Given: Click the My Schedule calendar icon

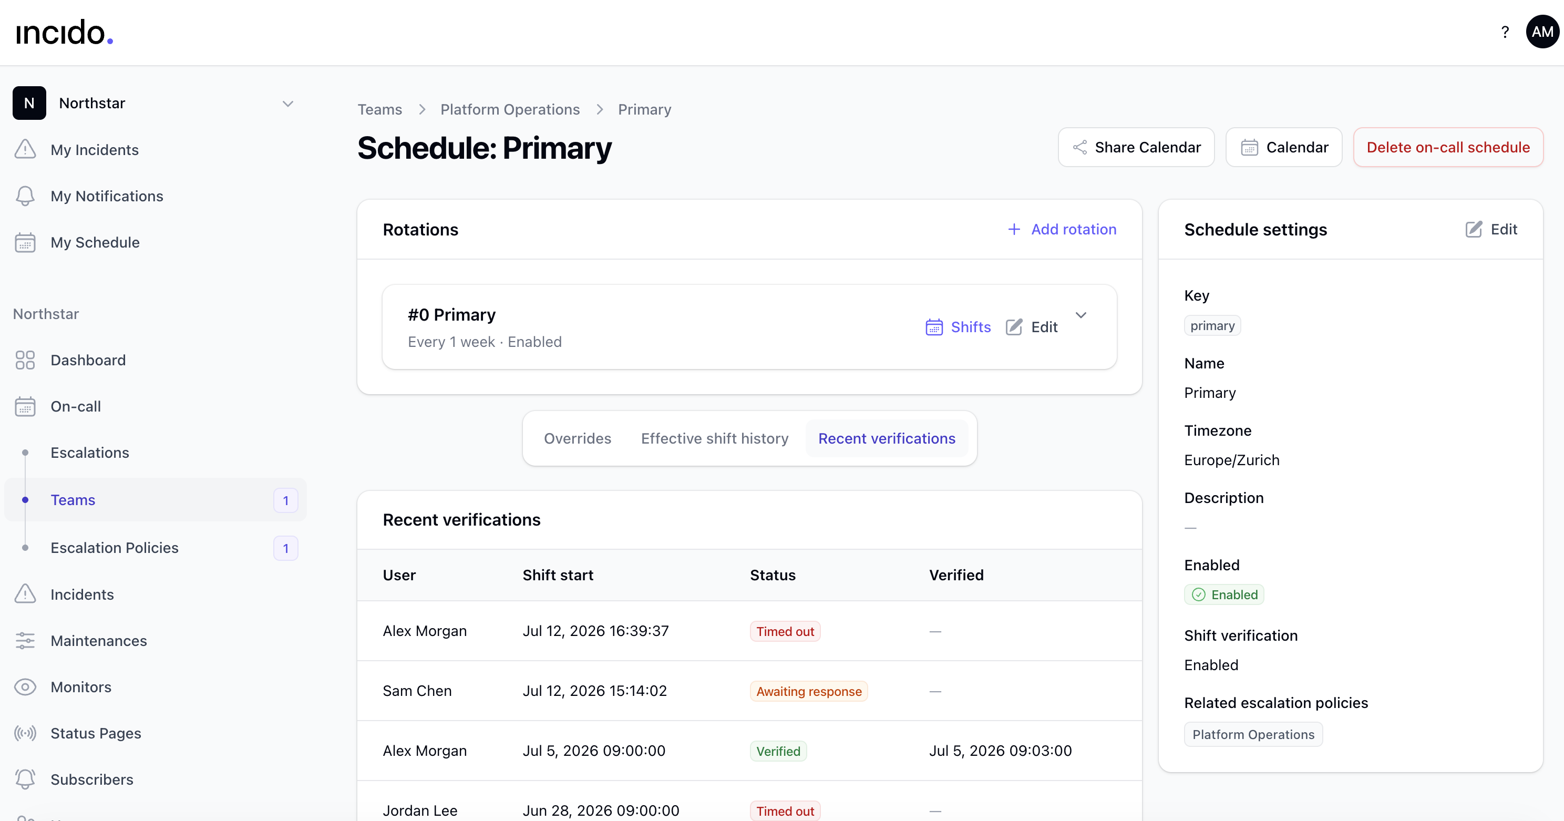Looking at the screenshot, I should pos(25,242).
